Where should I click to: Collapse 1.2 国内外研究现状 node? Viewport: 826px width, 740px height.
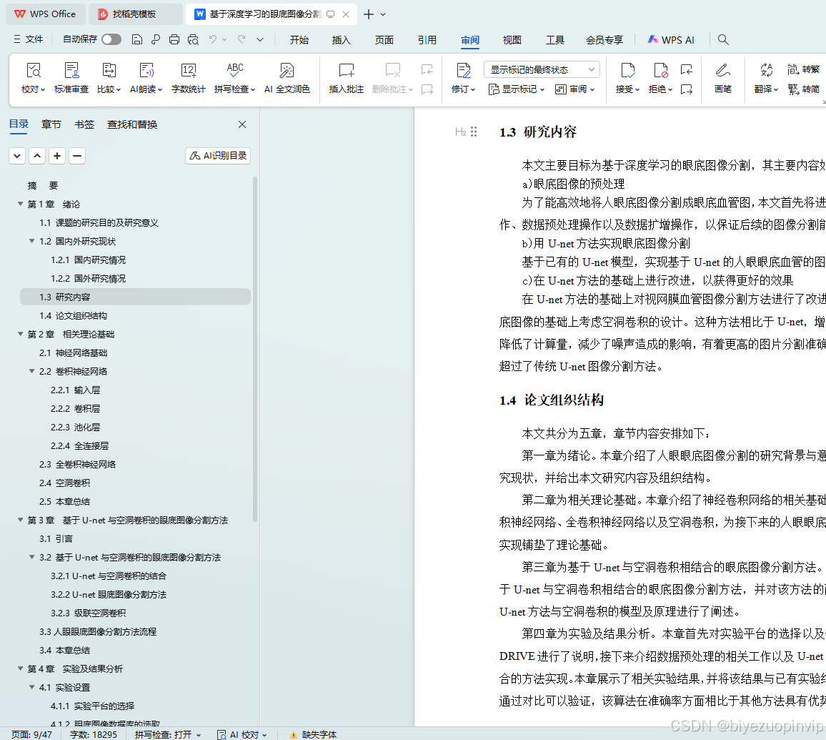[32, 241]
